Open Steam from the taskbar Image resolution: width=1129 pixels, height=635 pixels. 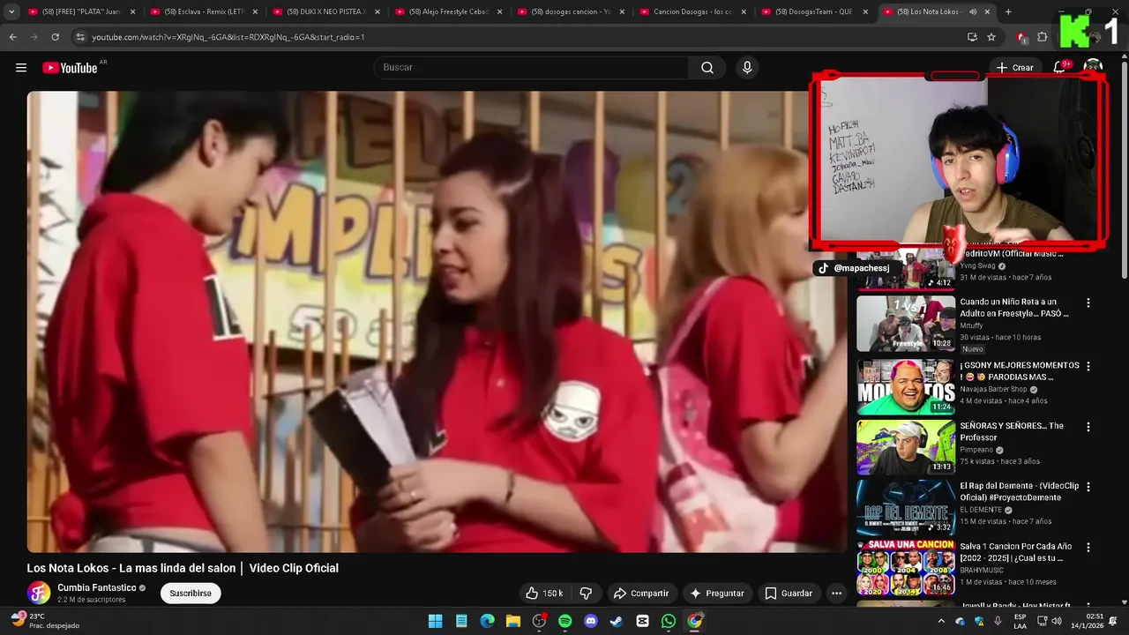point(617,621)
